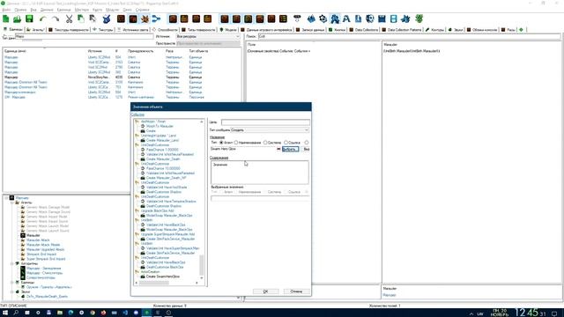
Task: Switch to the Модели tab
Action: pos(228,30)
